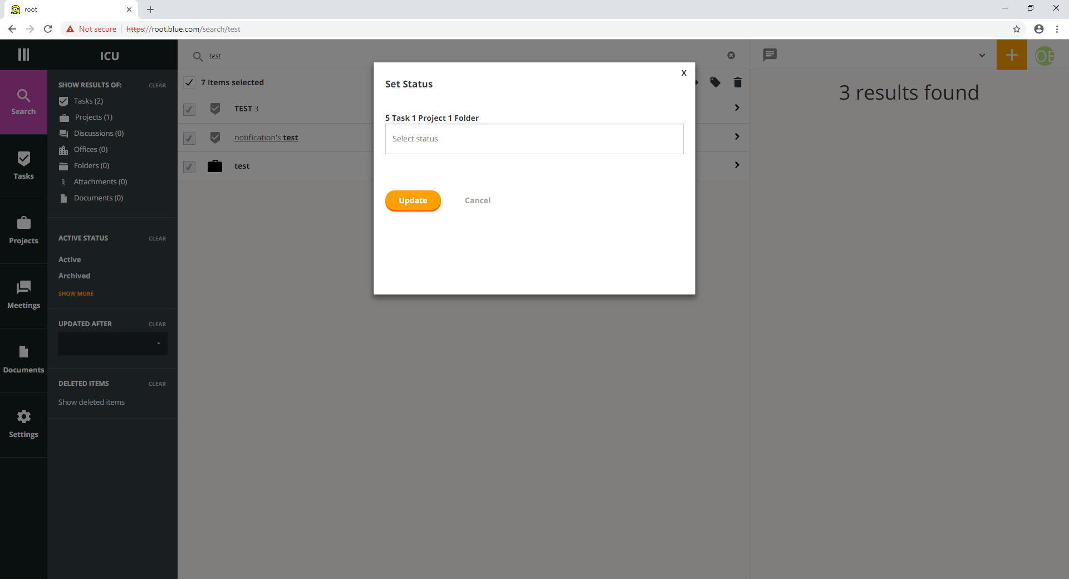The width and height of the screenshot is (1069, 579).
Task: Expand the notification's test row chevron
Action: click(737, 136)
